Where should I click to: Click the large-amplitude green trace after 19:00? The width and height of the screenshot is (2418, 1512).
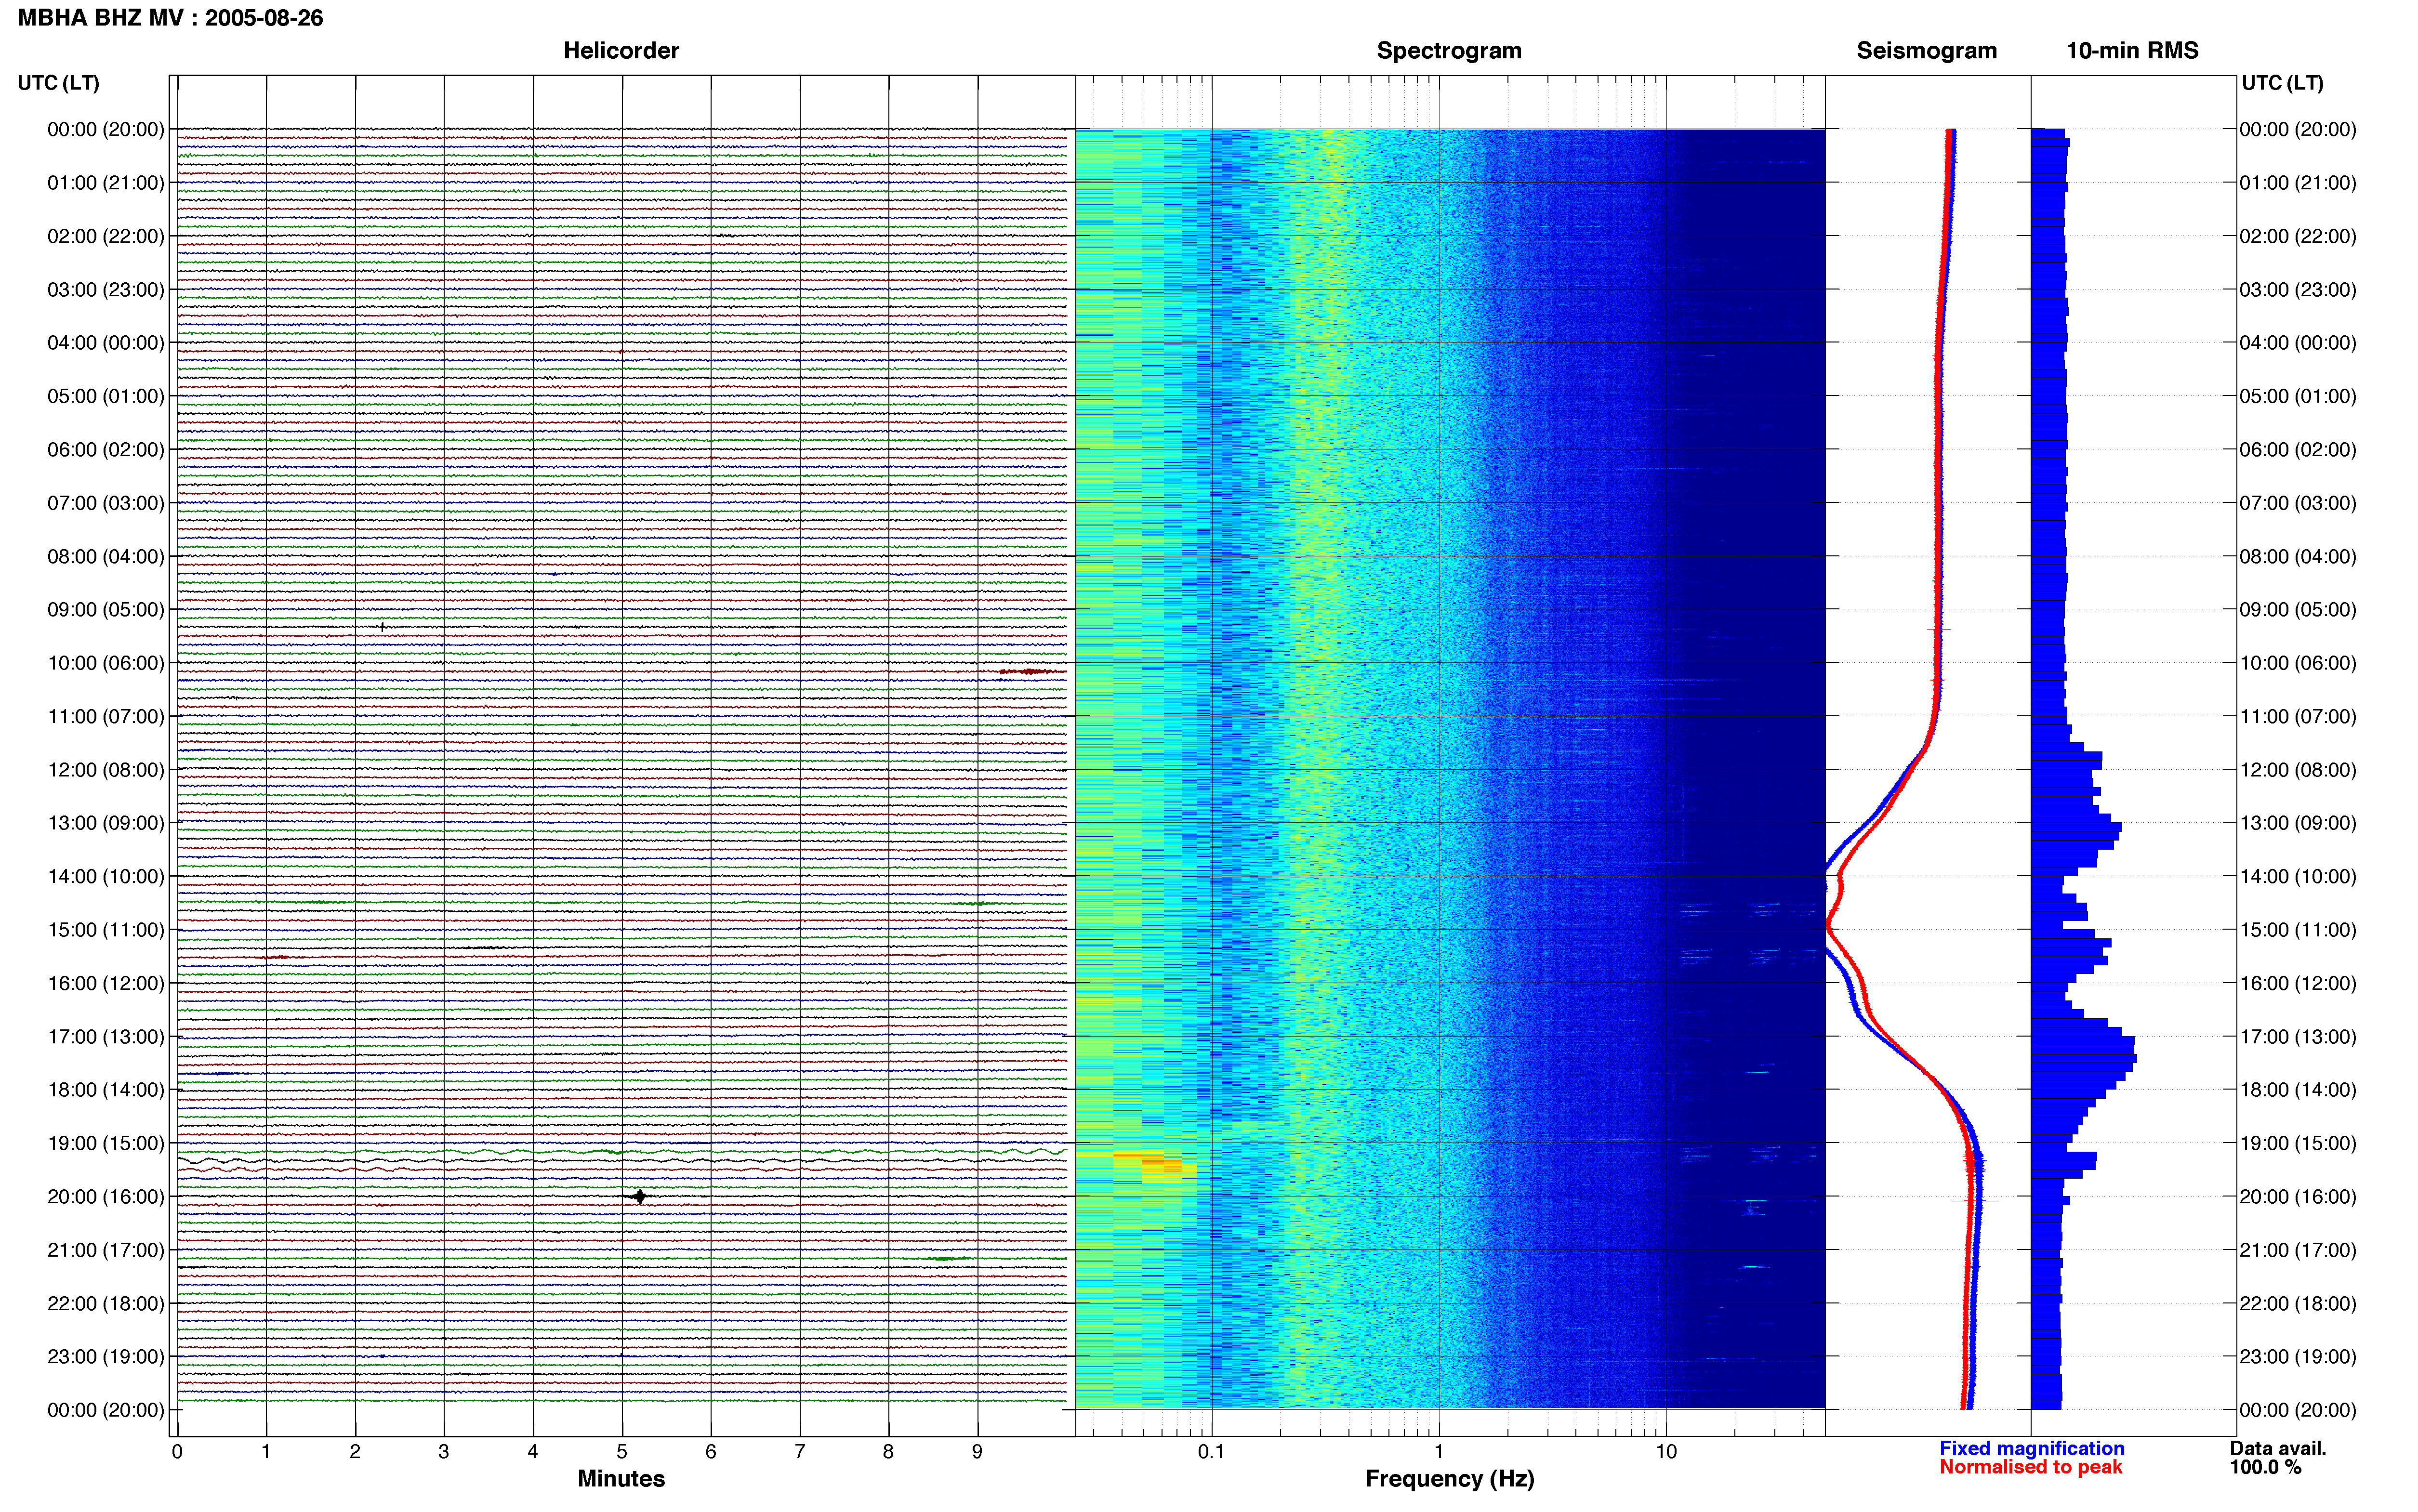pyautogui.click(x=622, y=1152)
